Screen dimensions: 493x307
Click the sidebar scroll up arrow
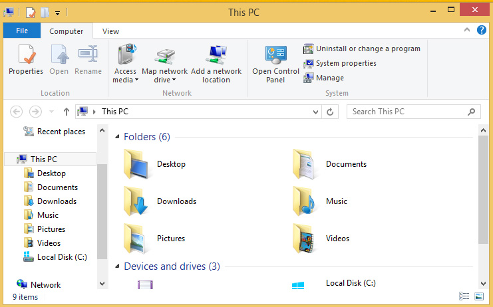pos(102,130)
